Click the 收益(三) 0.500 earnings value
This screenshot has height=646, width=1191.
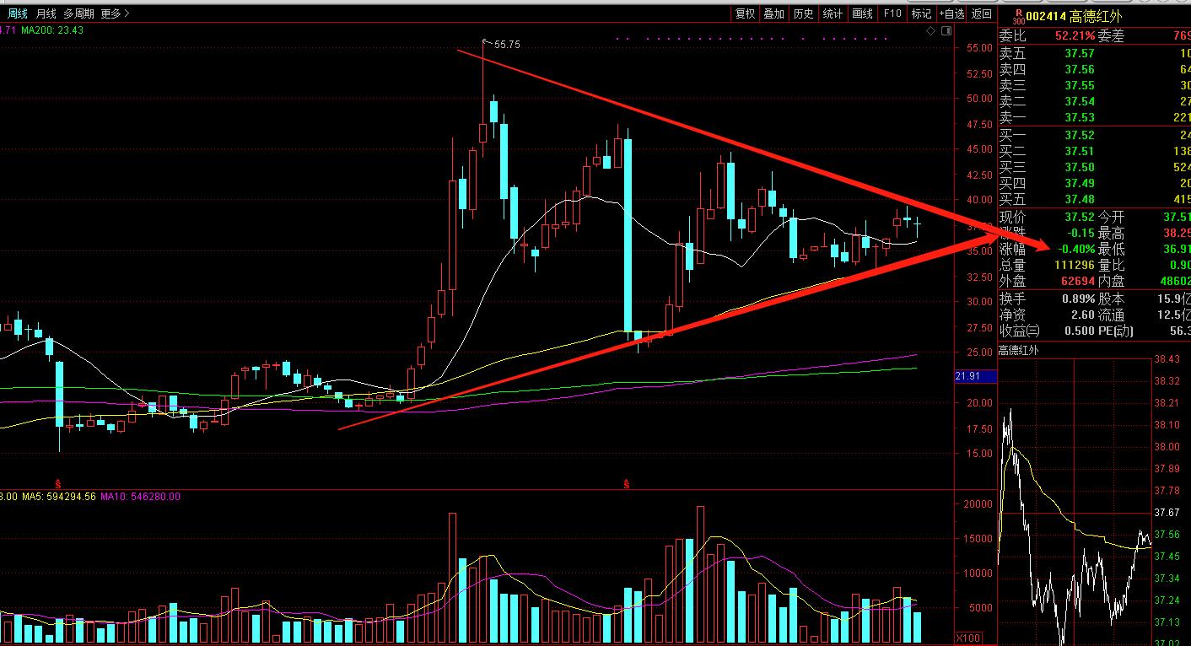1078,331
